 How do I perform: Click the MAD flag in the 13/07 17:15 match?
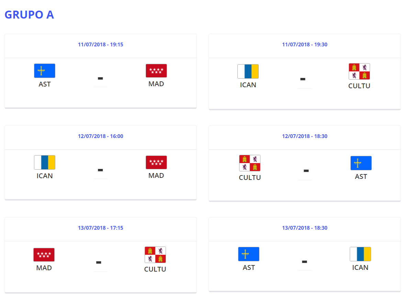(44, 255)
